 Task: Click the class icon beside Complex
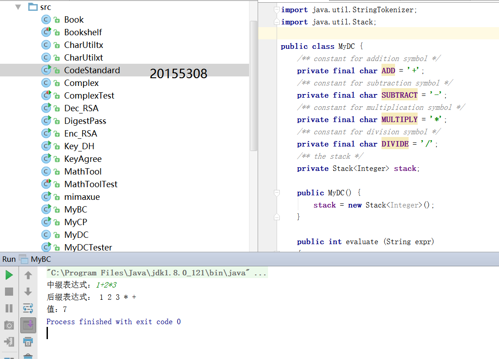pyautogui.click(x=46, y=83)
